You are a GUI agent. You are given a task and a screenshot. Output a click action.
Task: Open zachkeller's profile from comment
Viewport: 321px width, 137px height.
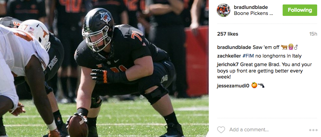point(229,56)
